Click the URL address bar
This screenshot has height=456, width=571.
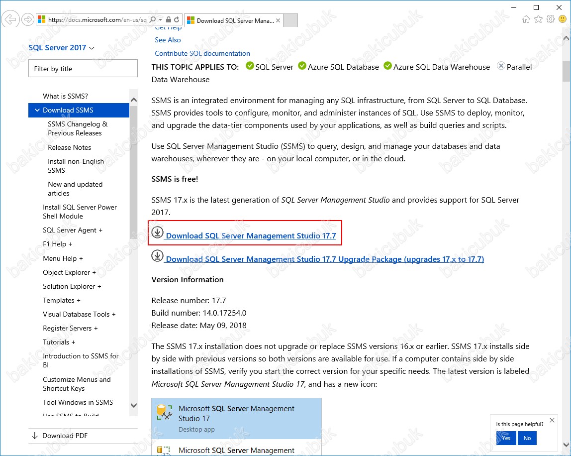coord(97,20)
